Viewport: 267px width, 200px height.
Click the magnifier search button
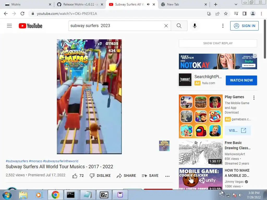179,26
